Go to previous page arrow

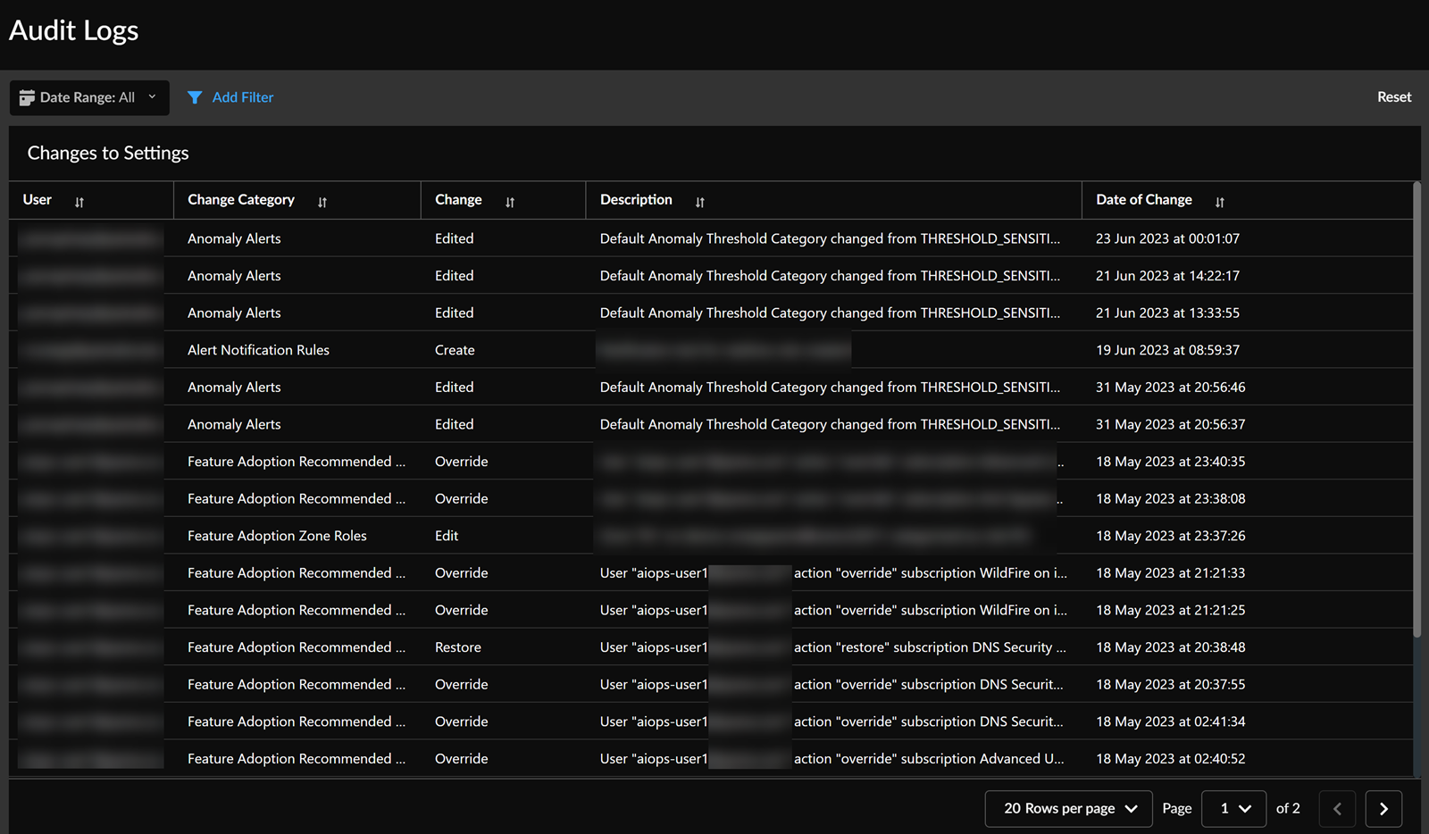click(x=1337, y=808)
